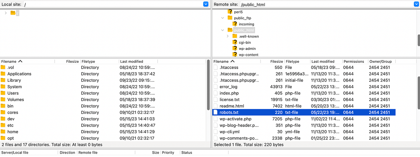The height and width of the screenshot is (157, 420).
Task: Click the robots.txt file icon
Action: click(216, 112)
